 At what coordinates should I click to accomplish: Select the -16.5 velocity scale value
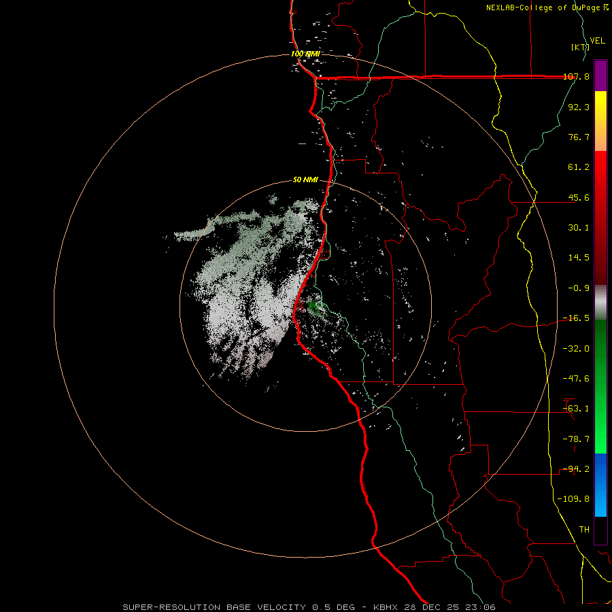[576, 318]
